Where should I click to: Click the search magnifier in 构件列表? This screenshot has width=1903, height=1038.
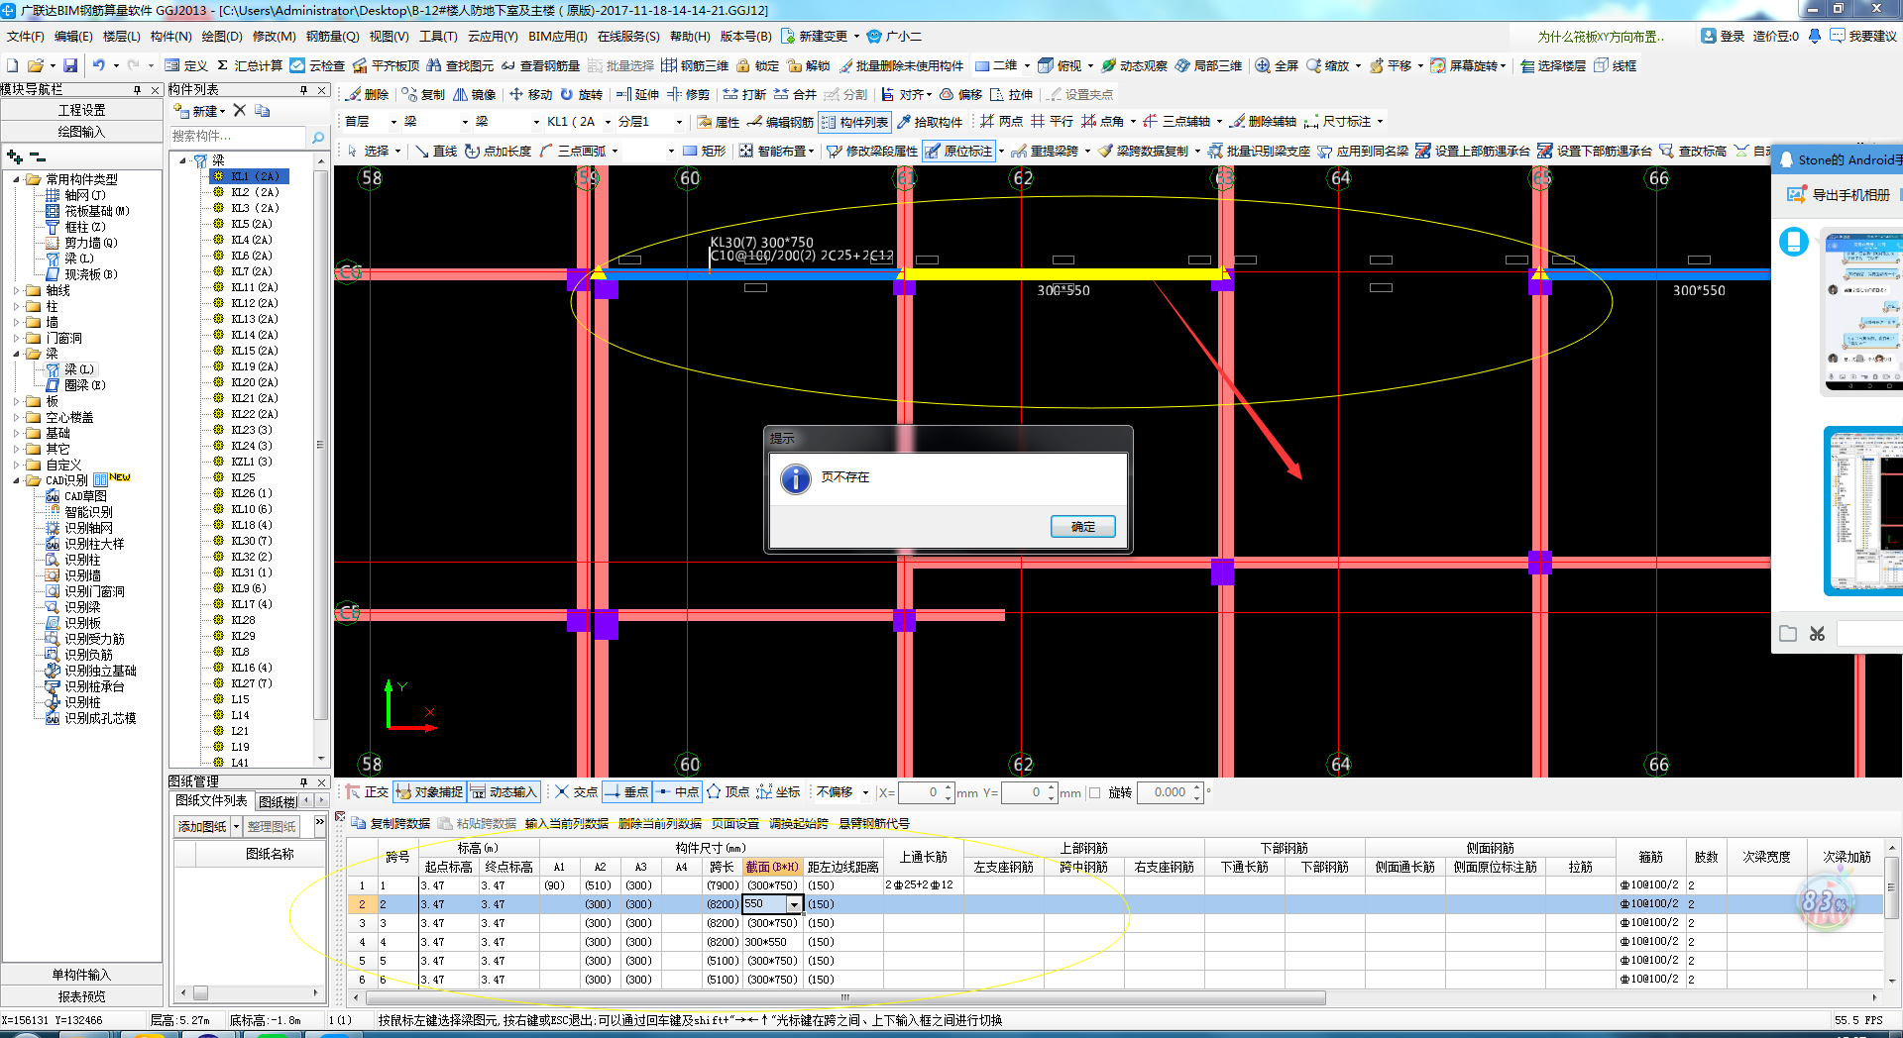click(318, 137)
